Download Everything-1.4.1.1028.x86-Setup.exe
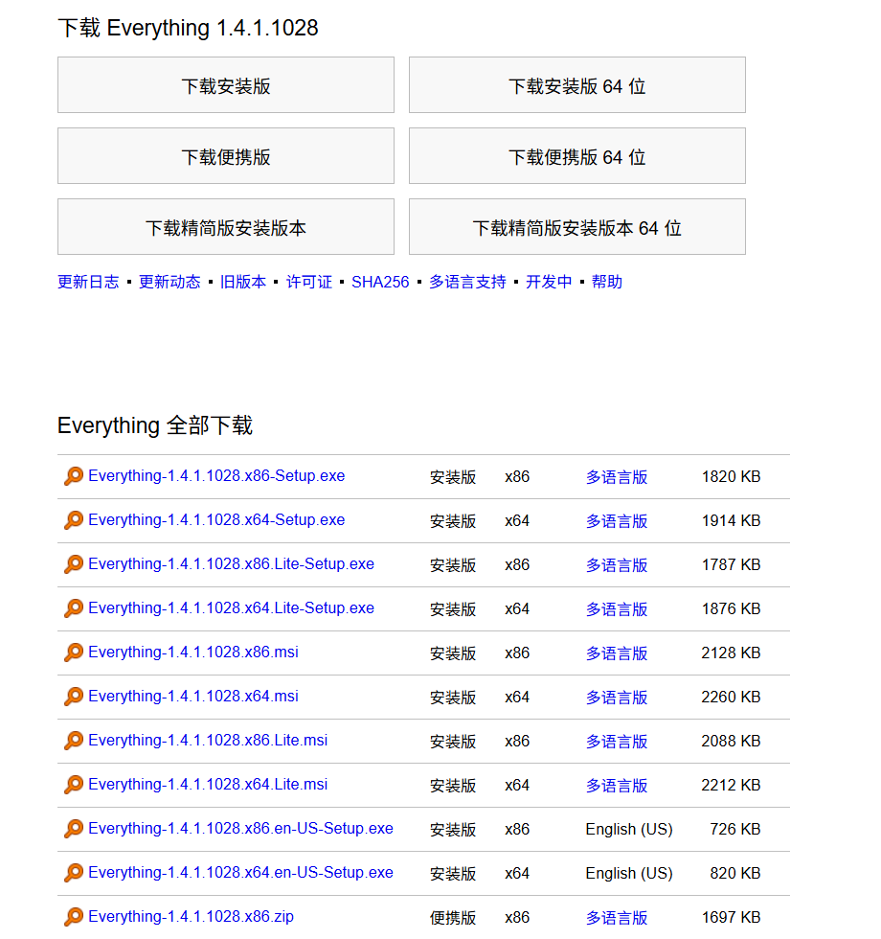Image resolution: width=881 pixels, height=939 pixels. [216, 476]
